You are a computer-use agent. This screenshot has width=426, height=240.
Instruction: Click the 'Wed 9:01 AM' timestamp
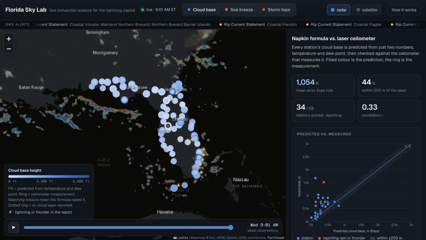(x=264, y=225)
